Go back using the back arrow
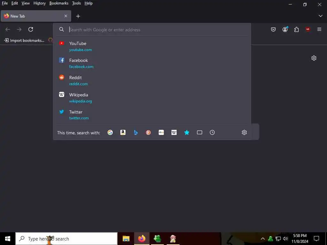The width and height of the screenshot is (327, 245). pos(8,29)
